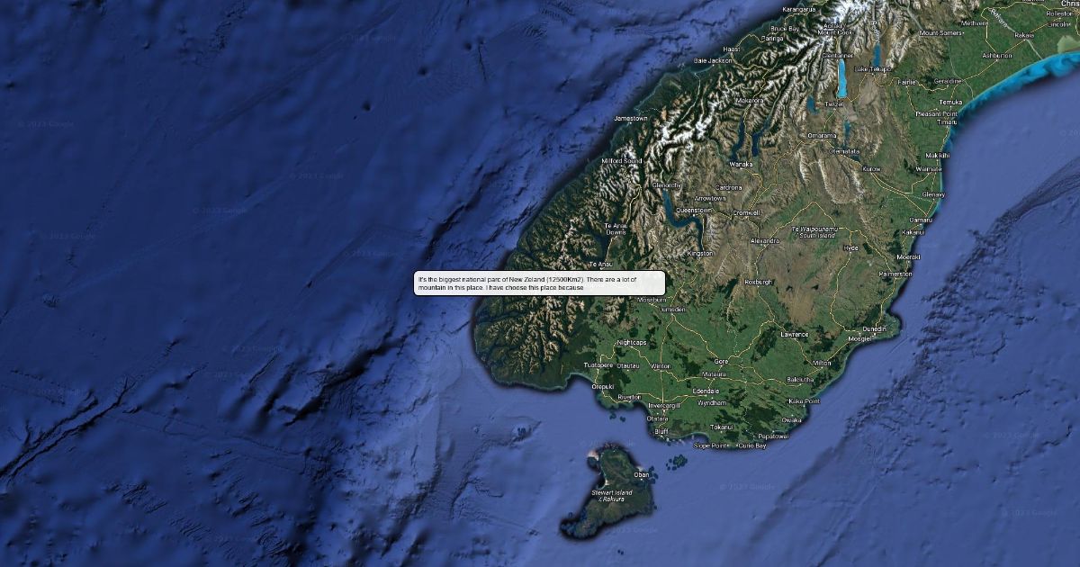Select the Makarora label

pos(749,102)
